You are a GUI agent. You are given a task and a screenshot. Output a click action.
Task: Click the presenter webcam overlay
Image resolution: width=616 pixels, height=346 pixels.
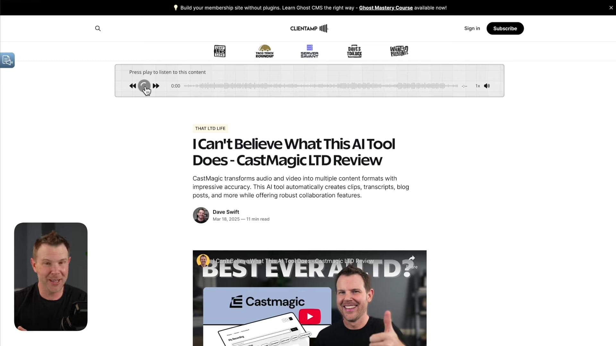coord(51,277)
